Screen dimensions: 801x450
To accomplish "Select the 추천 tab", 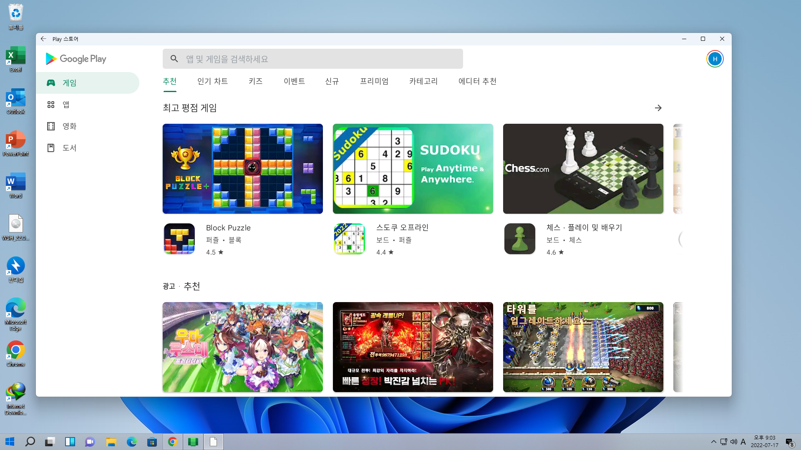I will pyautogui.click(x=170, y=81).
